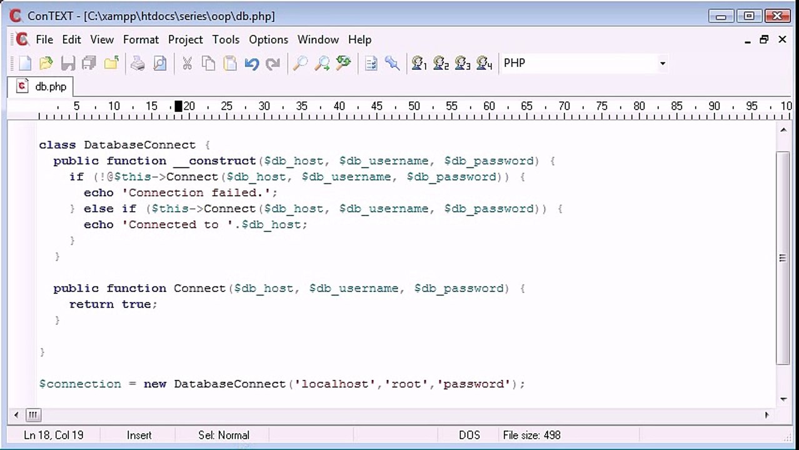Open the Format menu
Viewport: 799px width, 450px height.
(x=141, y=39)
